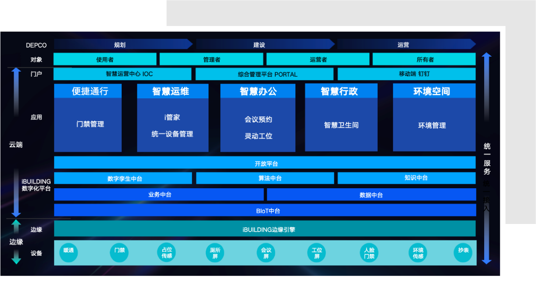536x291 pixels.
Task: Select the 移动端 钉钉 block
Action: click(407, 74)
